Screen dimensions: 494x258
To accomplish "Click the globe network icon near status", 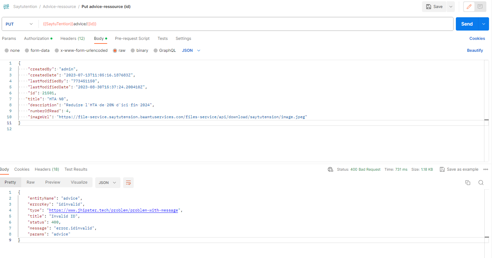I will pyautogui.click(x=330, y=169).
